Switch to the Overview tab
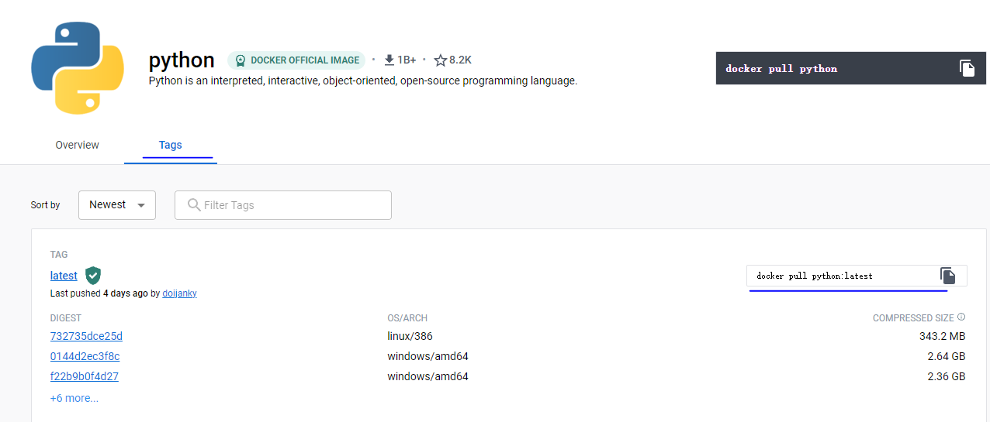Screen dimensions: 990x422 pos(78,145)
